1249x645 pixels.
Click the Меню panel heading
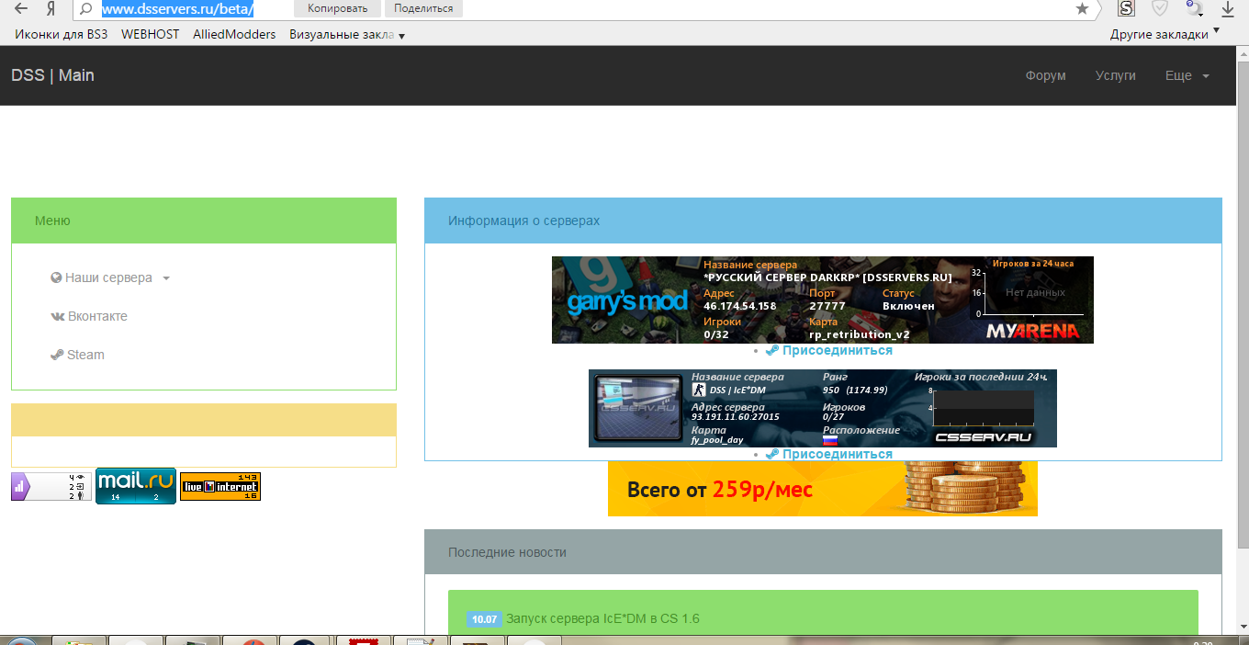[x=204, y=221]
